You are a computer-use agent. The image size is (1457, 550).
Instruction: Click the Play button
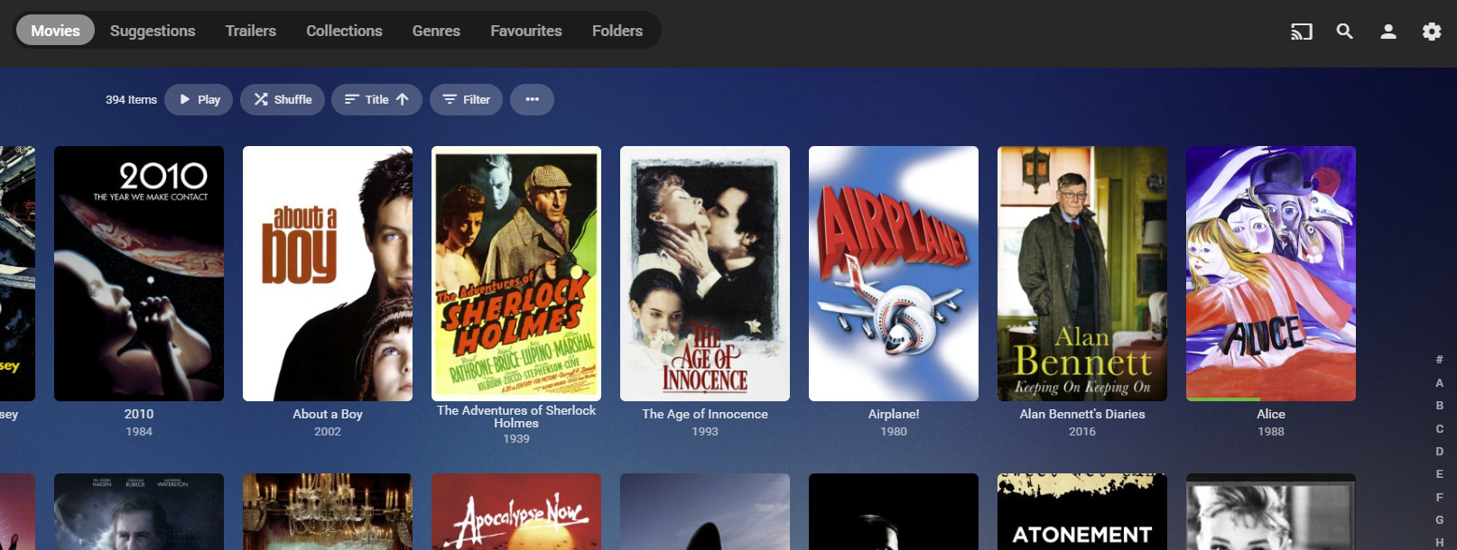pyautogui.click(x=200, y=99)
